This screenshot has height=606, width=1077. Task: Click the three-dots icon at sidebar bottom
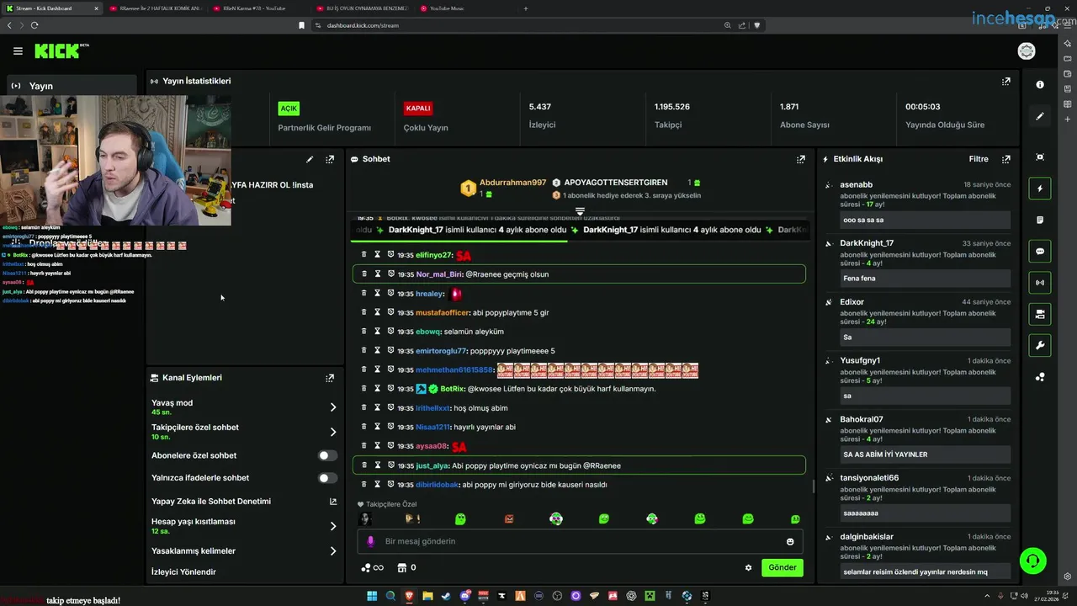pos(1040,377)
